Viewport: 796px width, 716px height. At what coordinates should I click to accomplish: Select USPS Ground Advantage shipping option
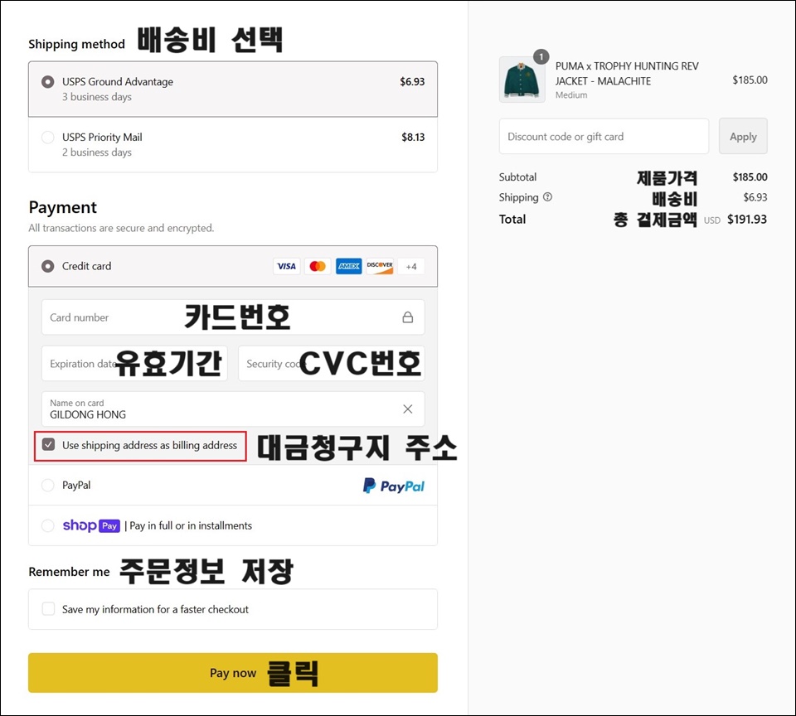(x=48, y=82)
